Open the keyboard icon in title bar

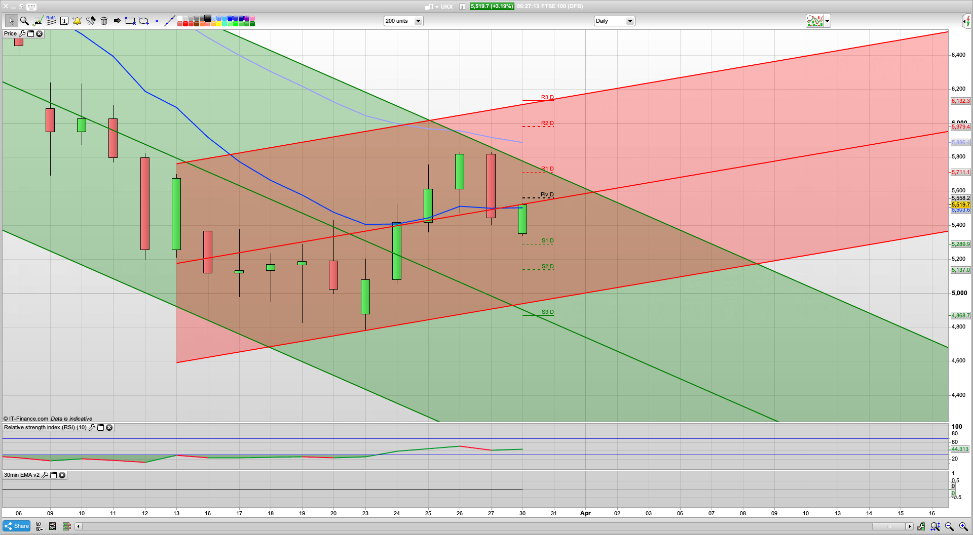click(x=31, y=7)
